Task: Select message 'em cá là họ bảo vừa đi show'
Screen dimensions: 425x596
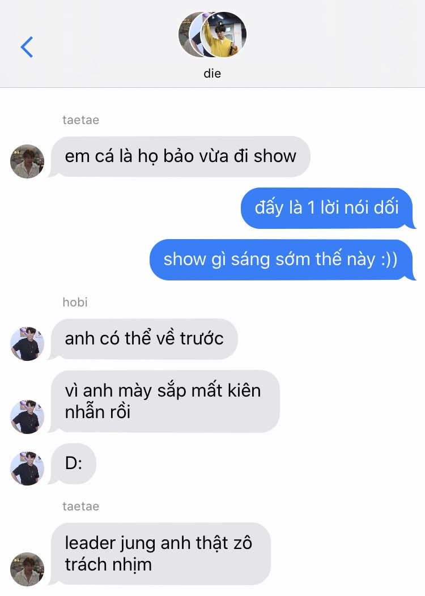Action: [181, 156]
